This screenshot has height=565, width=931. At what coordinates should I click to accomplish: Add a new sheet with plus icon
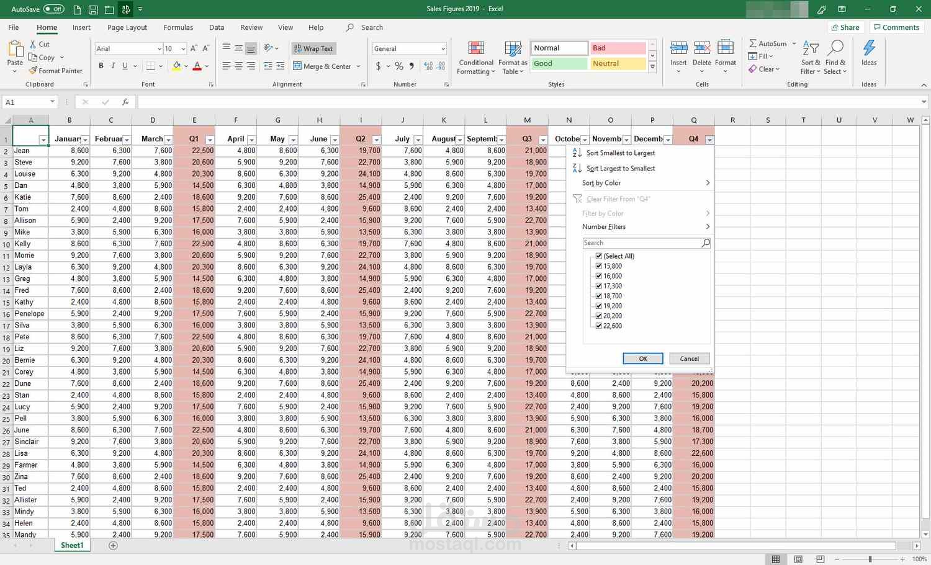113,545
